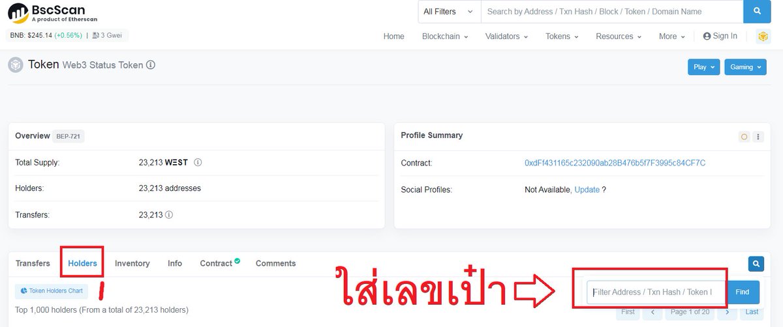
Task: Open the Token Holders Chart button
Action: click(52, 291)
